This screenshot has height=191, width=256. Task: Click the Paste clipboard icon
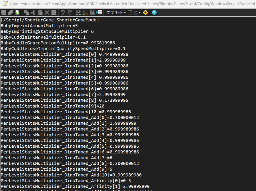[40, 12]
